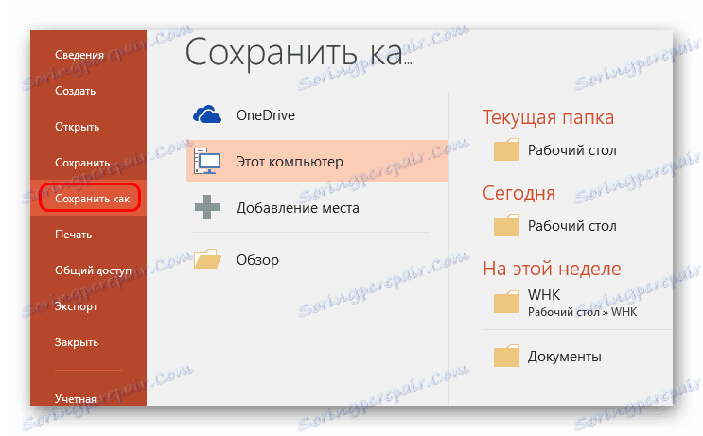Choose Этот компьютер save location
703x436 pixels.
(317, 161)
